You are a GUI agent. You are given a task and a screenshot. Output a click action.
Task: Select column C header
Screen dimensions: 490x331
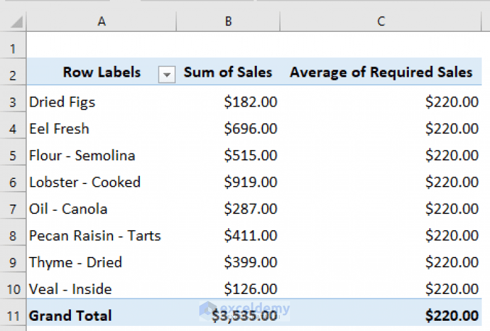click(381, 21)
